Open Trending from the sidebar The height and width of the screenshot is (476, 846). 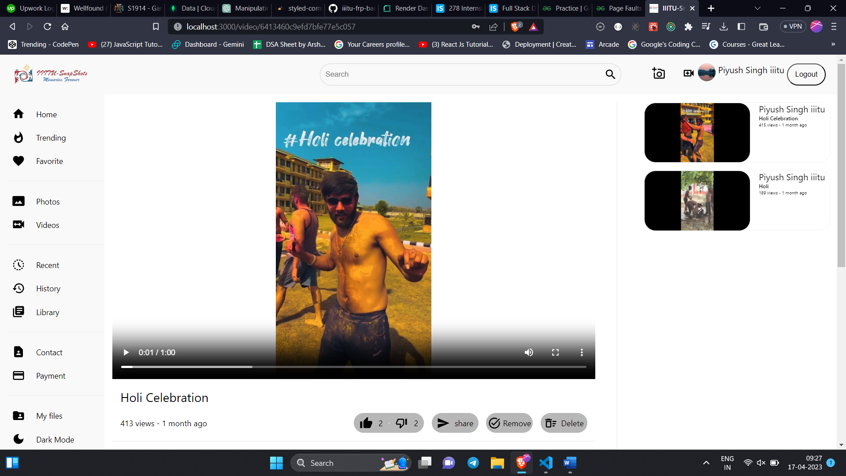pyautogui.click(x=51, y=138)
